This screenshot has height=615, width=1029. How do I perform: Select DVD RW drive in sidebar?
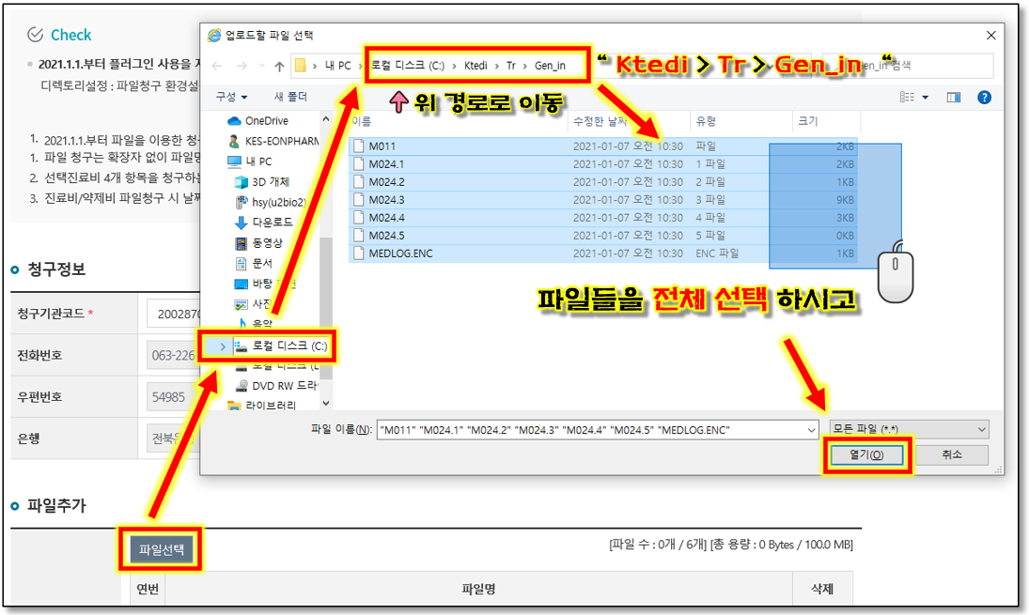pos(284,385)
